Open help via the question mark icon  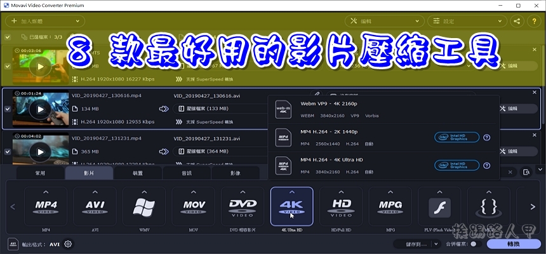[x=534, y=21]
